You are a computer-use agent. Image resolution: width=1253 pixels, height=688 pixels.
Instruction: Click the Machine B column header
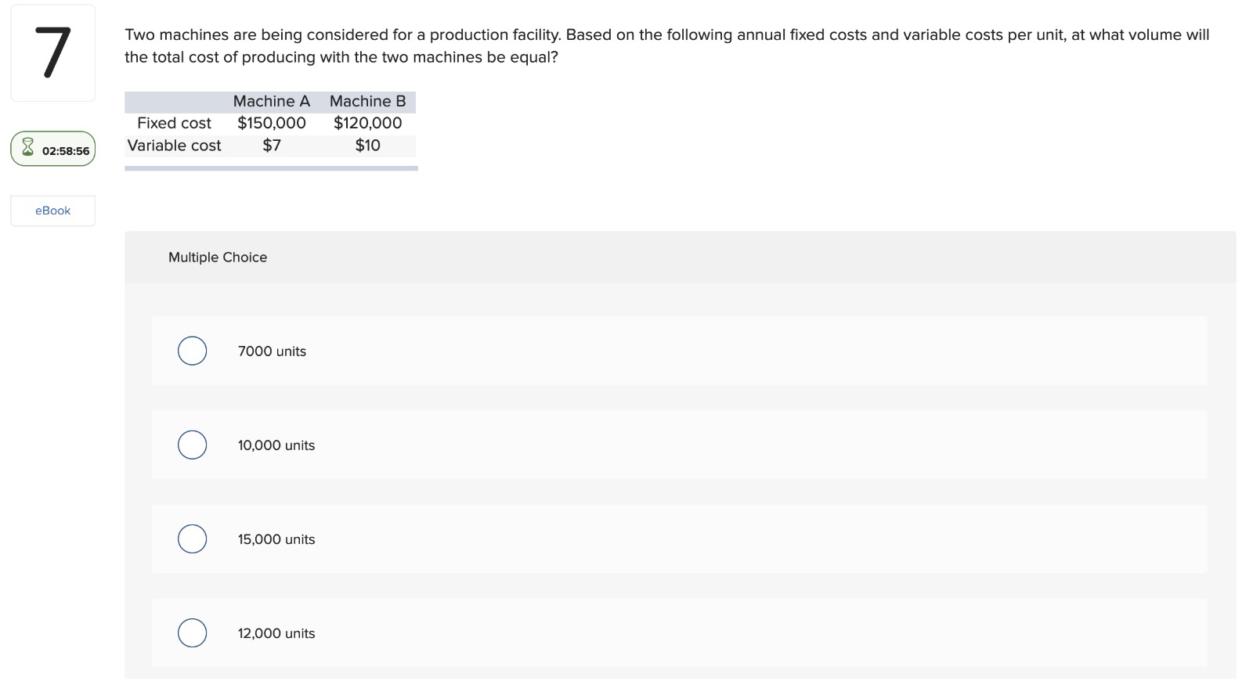click(x=368, y=100)
